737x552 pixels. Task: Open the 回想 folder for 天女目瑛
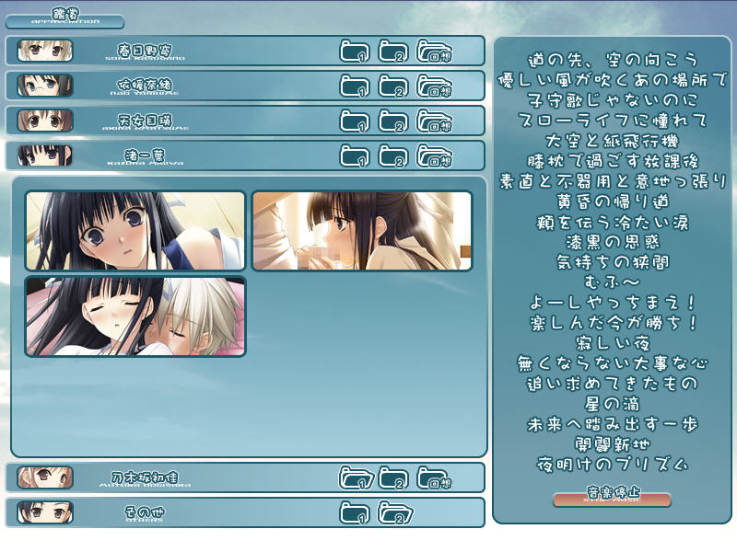click(x=434, y=121)
